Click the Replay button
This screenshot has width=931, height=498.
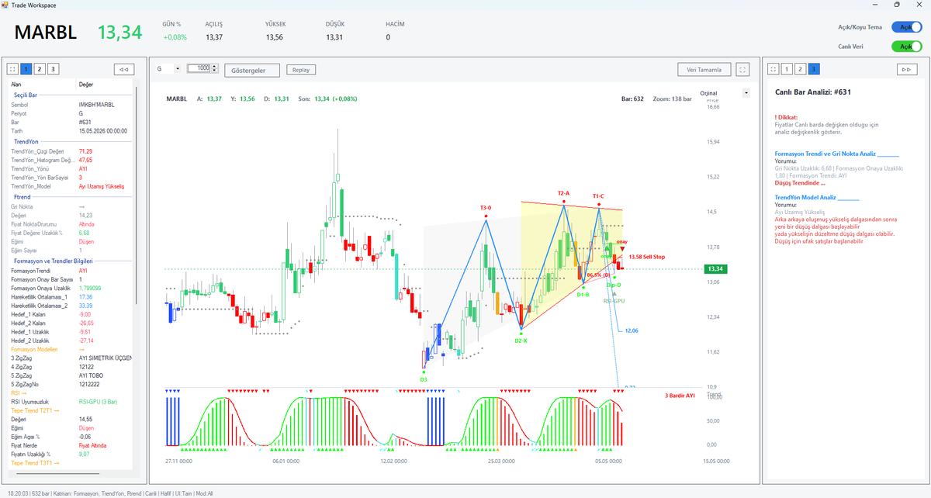[x=301, y=70]
